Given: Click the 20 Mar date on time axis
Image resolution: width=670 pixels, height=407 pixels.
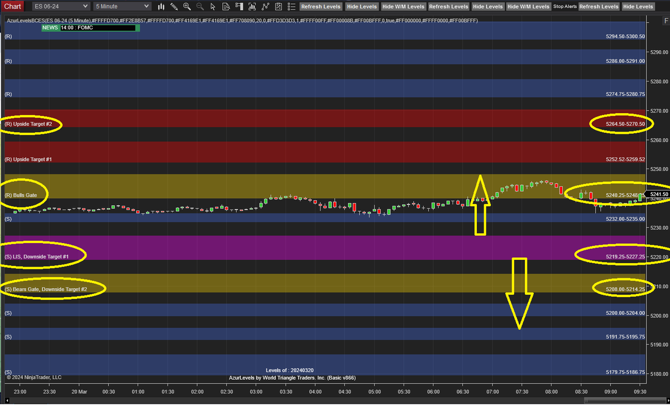Looking at the screenshot, I should point(80,391).
